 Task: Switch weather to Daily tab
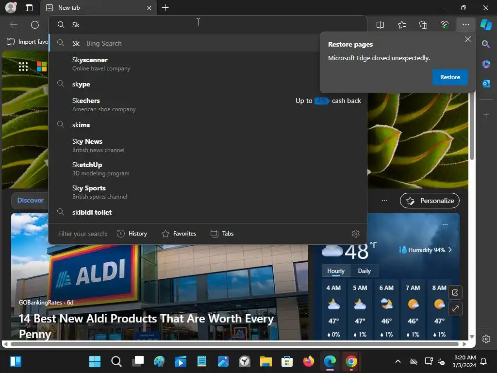tap(364, 271)
